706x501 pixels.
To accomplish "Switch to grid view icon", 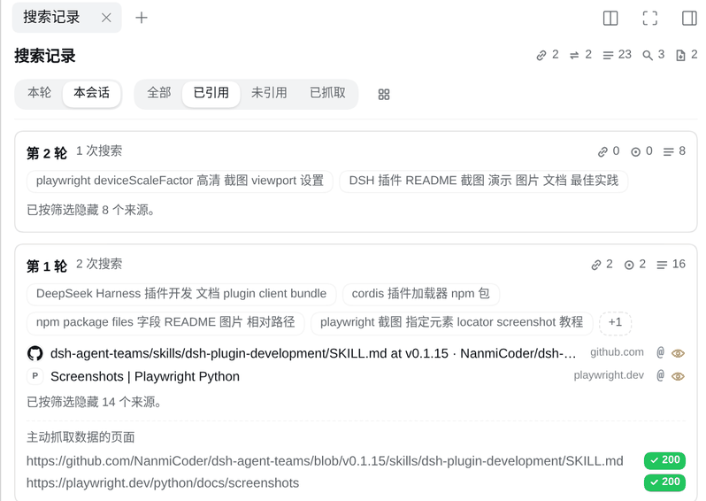I will (x=384, y=94).
